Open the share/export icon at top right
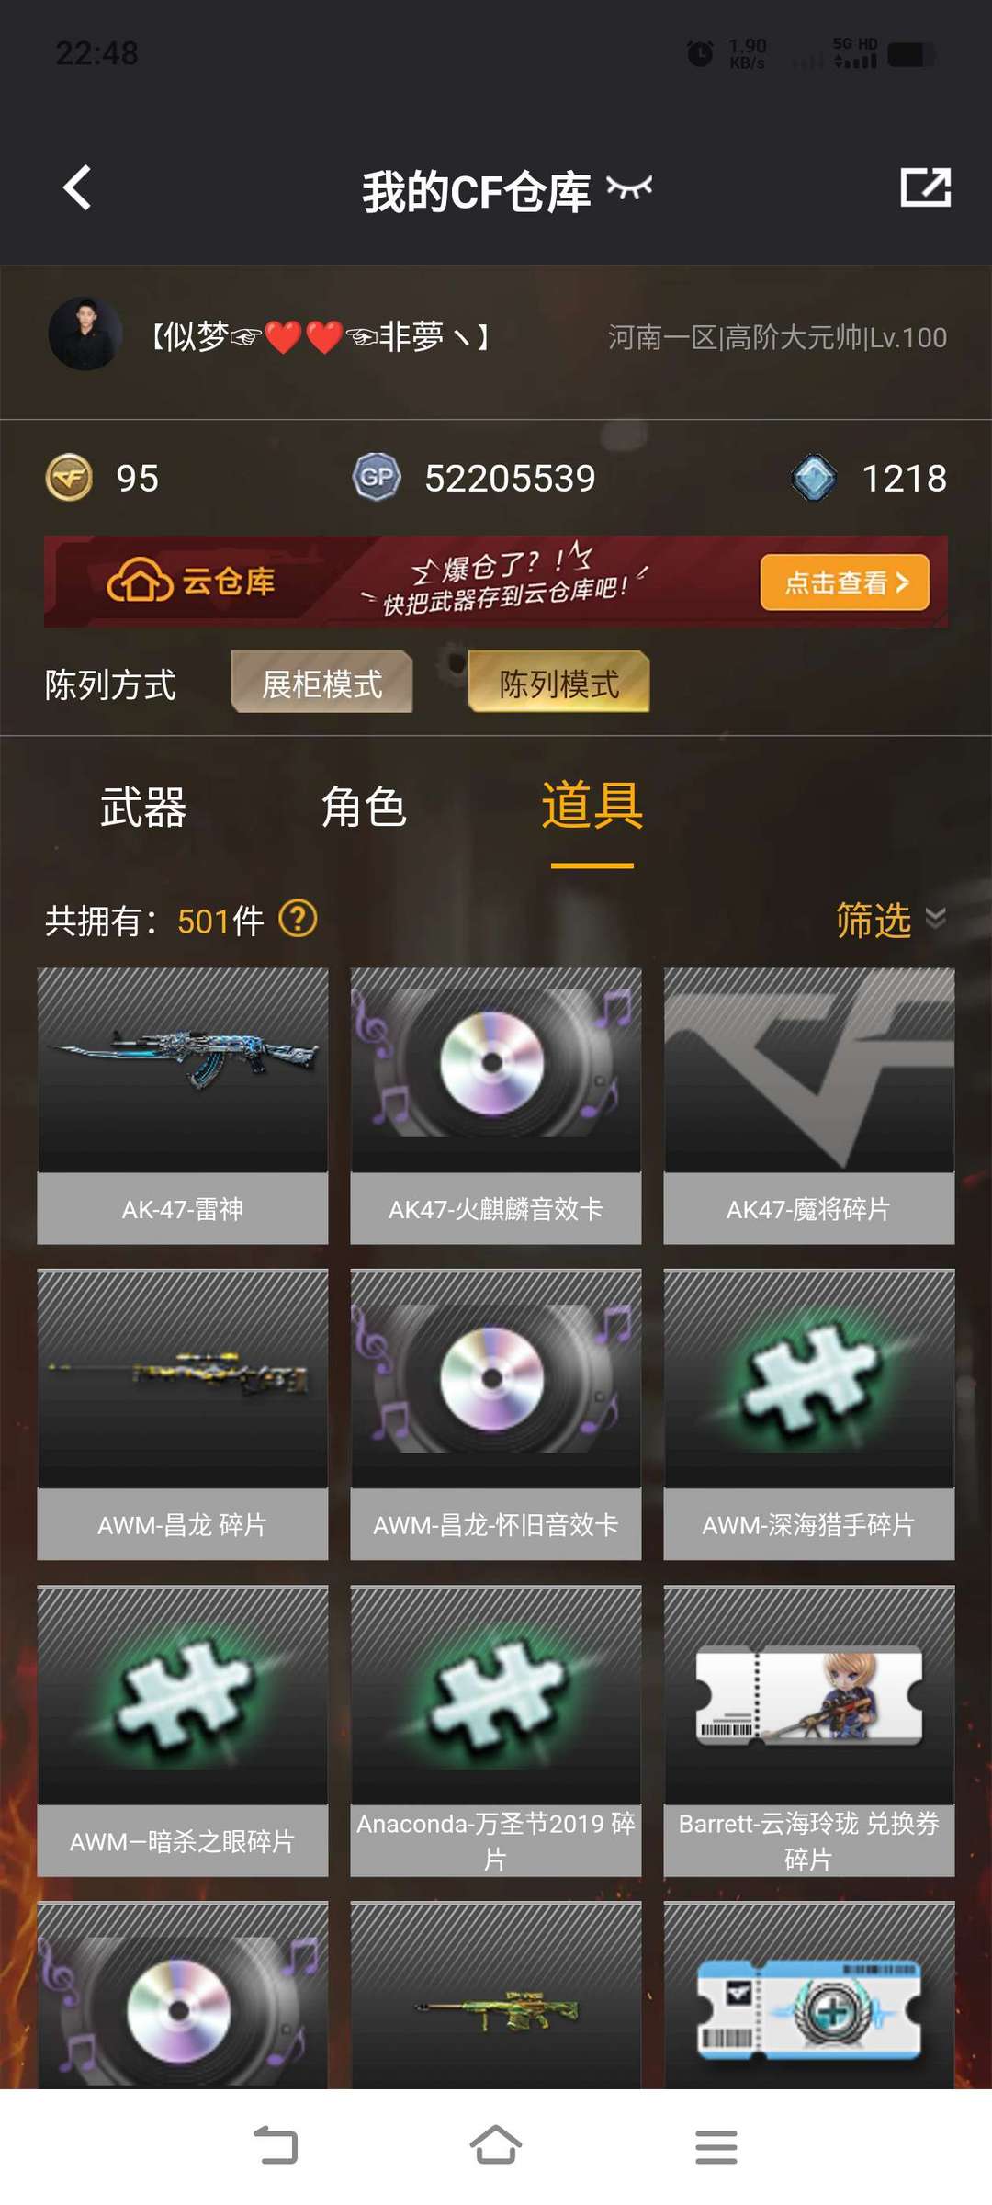 (925, 187)
